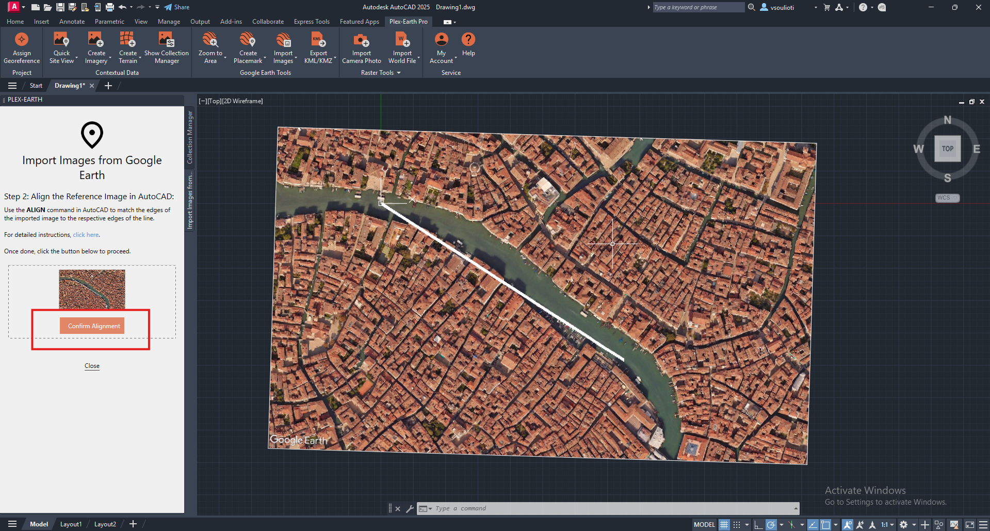990x531 pixels.
Task: Open the Featured Apps ribbon tab
Action: pyautogui.click(x=359, y=22)
